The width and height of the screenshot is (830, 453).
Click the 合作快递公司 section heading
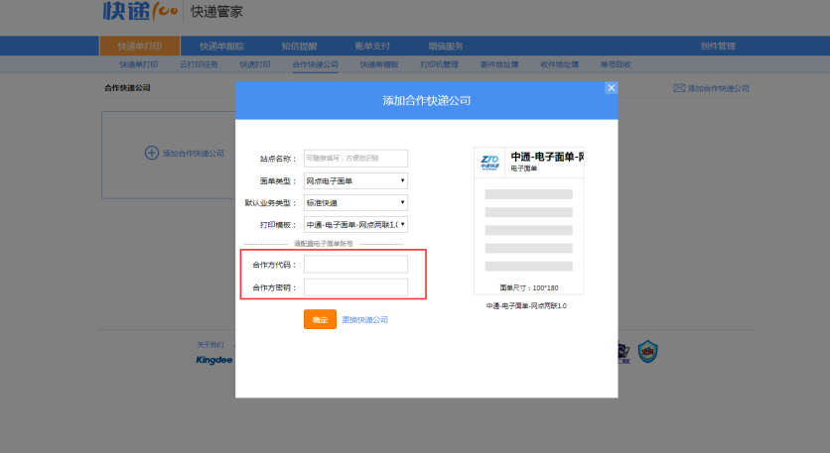[x=127, y=88]
